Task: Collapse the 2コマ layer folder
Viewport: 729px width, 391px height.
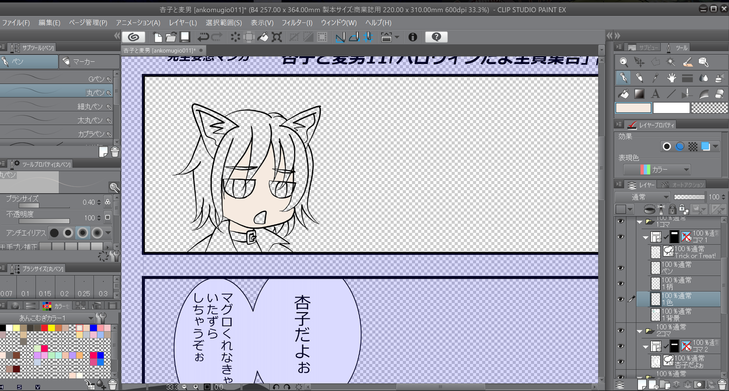Action: pyautogui.click(x=640, y=331)
